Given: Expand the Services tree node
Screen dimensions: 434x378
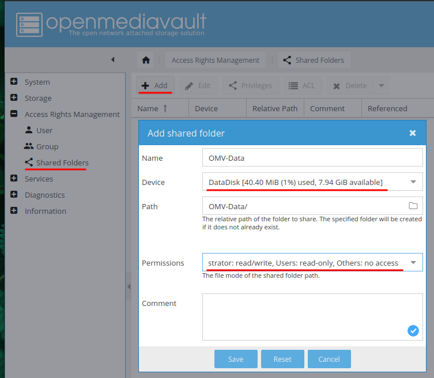Looking at the screenshot, I should (14, 178).
